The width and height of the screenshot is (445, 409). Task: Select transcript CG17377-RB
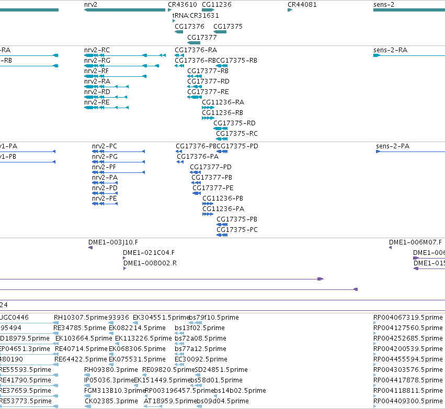click(208, 71)
